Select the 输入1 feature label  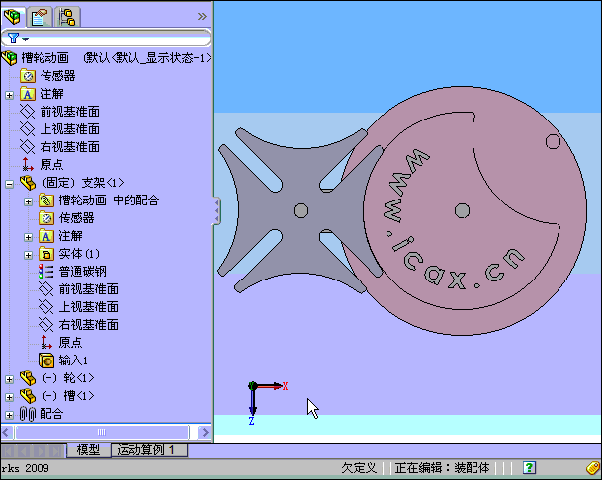pos(73,360)
